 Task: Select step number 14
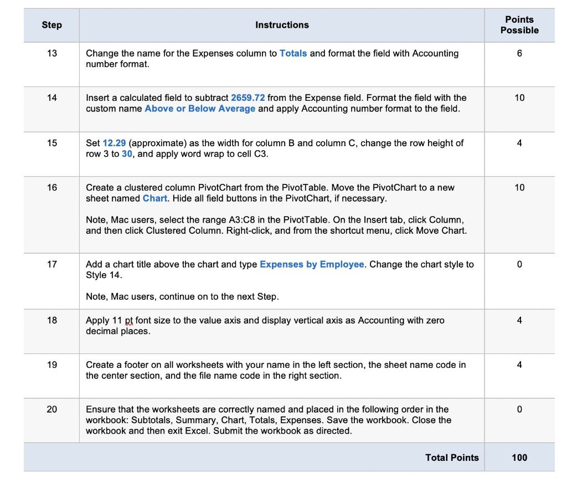coord(52,97)
